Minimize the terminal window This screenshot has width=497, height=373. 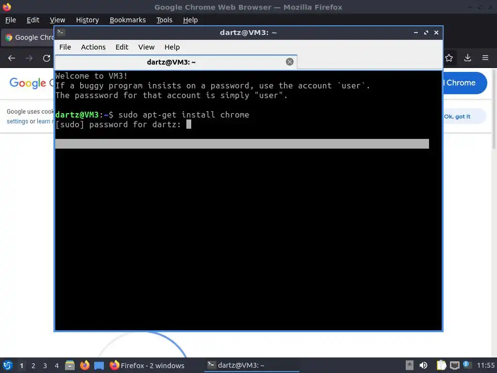(x=416, y=33)
